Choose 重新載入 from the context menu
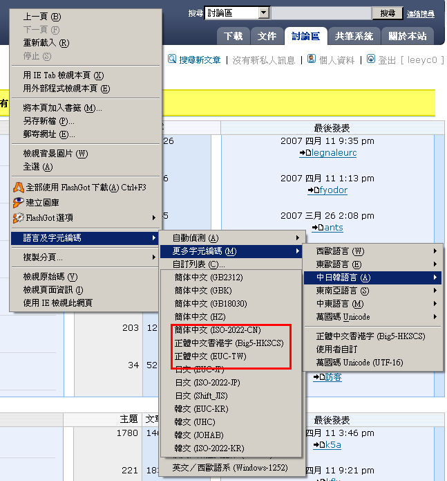This screenshot has height=481, width=447. [x=86, y=43]
